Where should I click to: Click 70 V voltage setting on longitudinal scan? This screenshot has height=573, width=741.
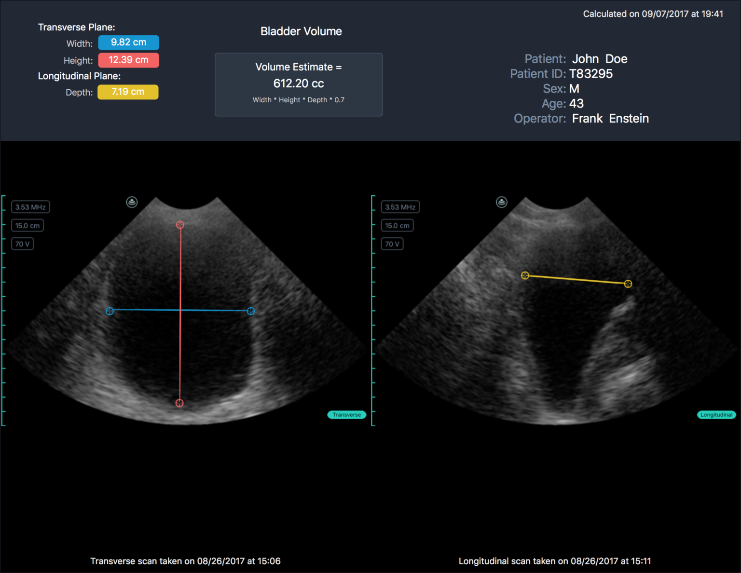point(392,244)
